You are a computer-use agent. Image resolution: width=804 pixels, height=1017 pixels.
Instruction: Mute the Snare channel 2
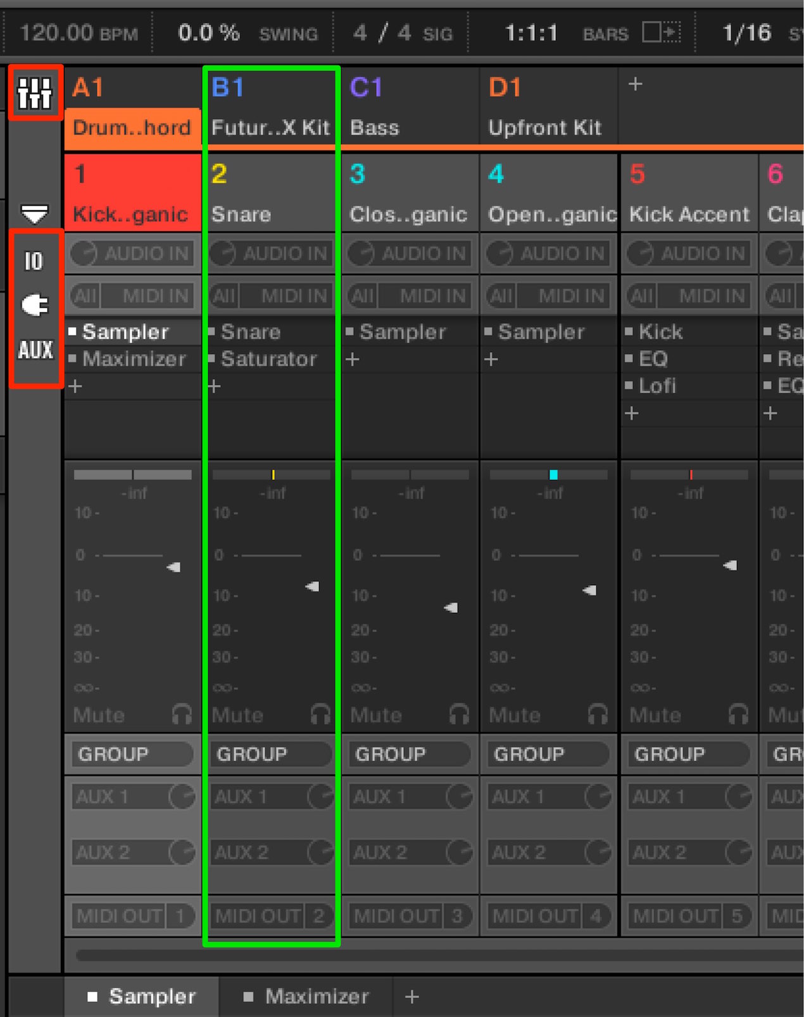click(x=237, y=715)
